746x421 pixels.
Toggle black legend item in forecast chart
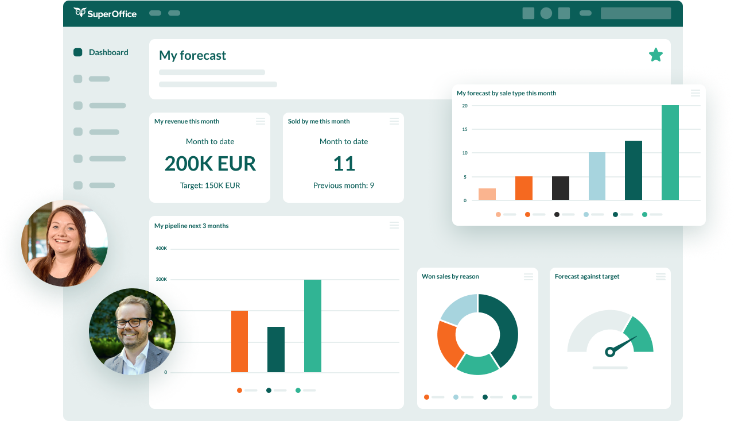557,214
